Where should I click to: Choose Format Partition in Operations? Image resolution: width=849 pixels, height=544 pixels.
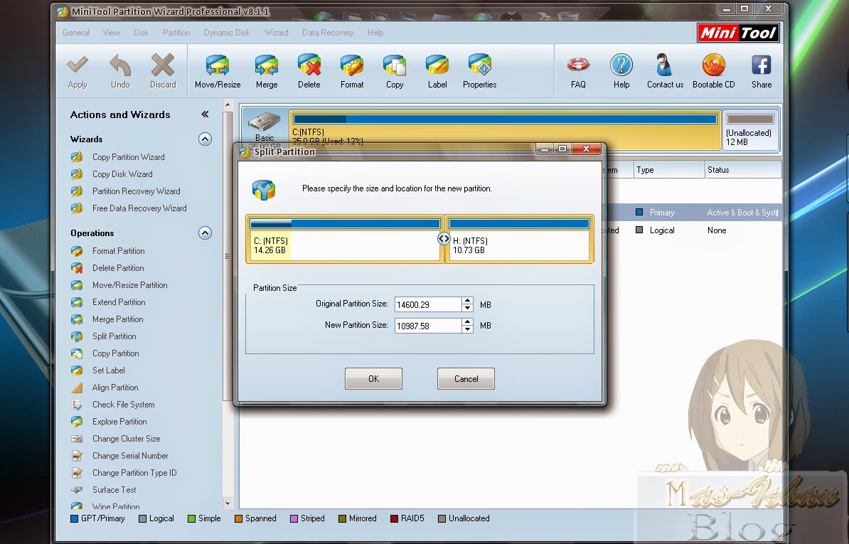118,250
